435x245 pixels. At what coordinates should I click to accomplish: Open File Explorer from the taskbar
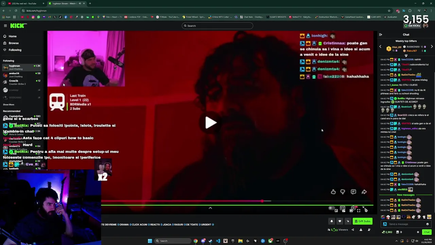click(240, 241)
